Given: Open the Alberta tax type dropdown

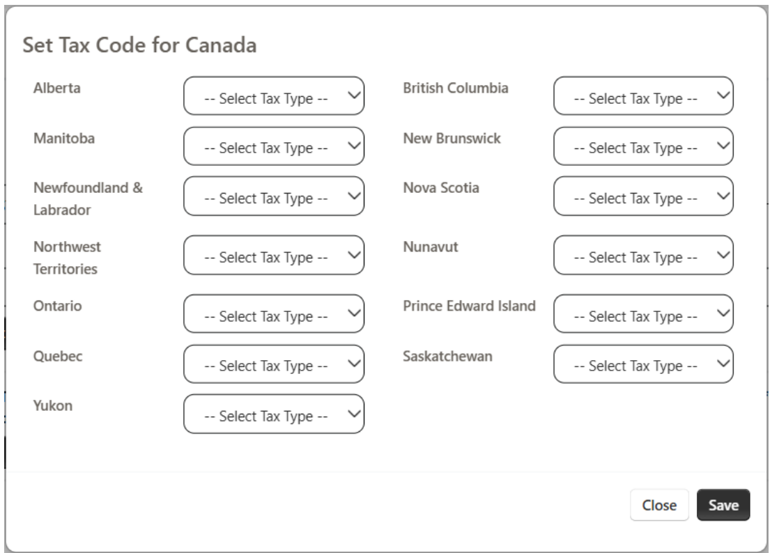Looking at the screenshot, I should pyautogui.click(x=273, y=96).
